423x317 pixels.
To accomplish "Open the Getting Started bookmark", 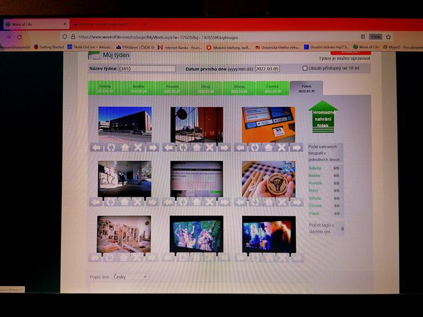I will [49, 47].
